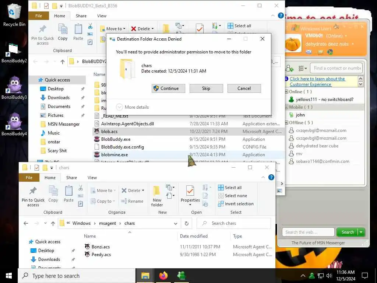Open View tab in BlobBUDDY2 window
This screenshot has width=377, height=283.
[102, 16]
